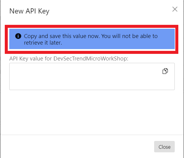Dismiss the dialog with the top-right X icon
Image resolution: width=184 pixels, height=158 pixels.
click(x=175, y=9)
